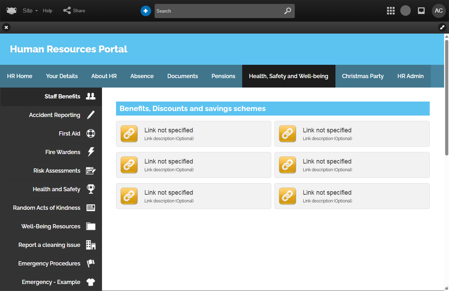The height and width of the screenshot is (291, 449).
Task: Toggle fullscreen with the collapse arrows icon
Action: click(x=442, y=27)
